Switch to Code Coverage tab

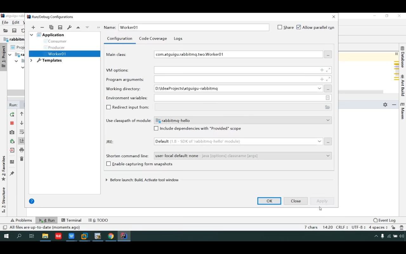(x=153, y=38)
